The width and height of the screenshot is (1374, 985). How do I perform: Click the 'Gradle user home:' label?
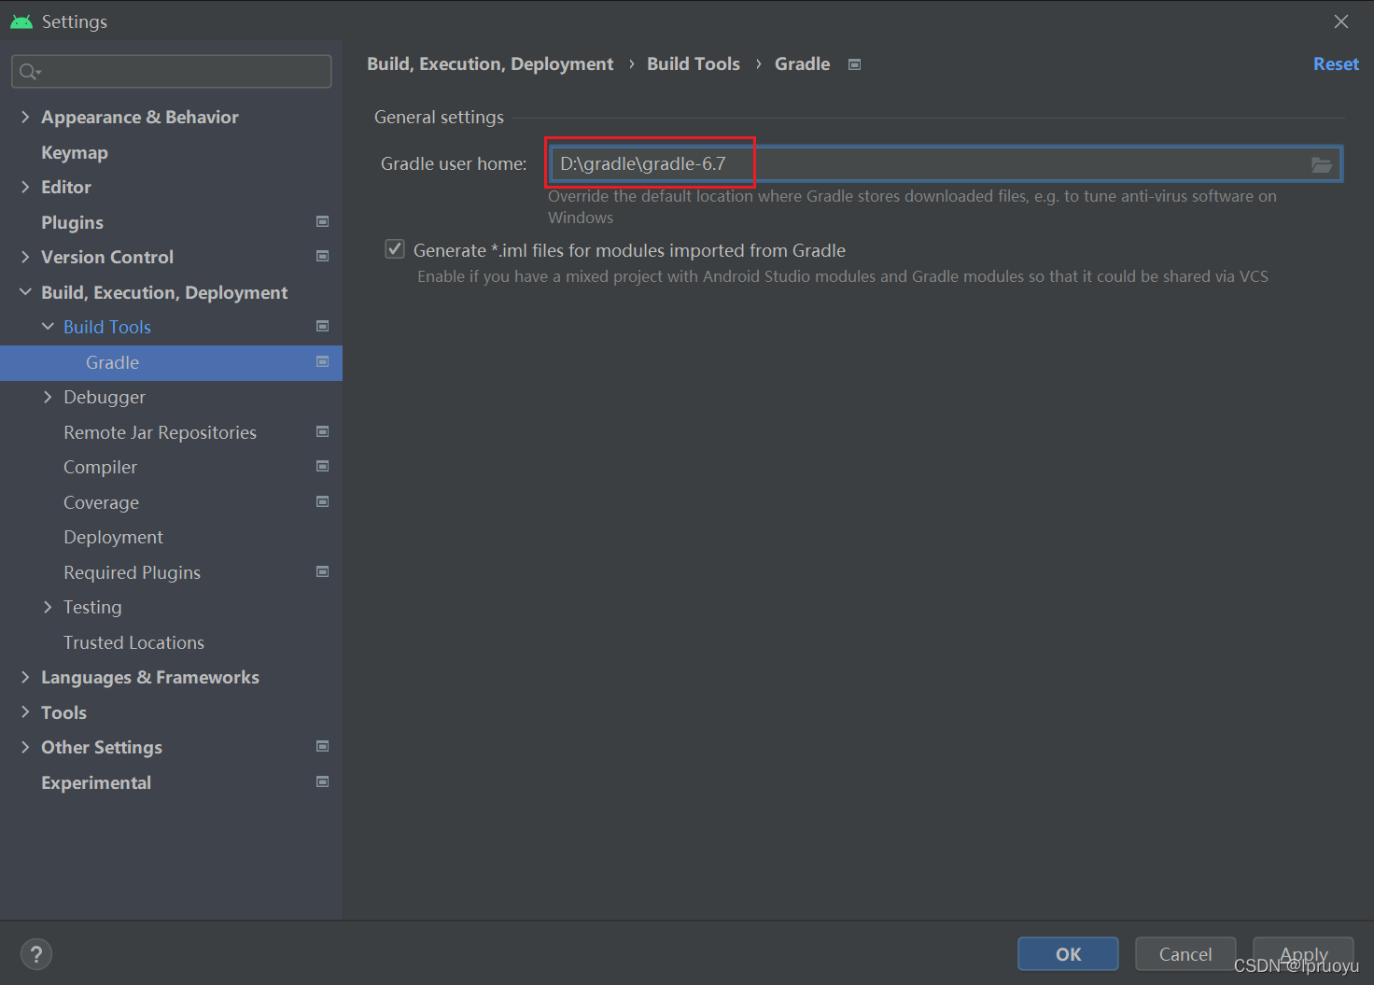coord(454,164)
